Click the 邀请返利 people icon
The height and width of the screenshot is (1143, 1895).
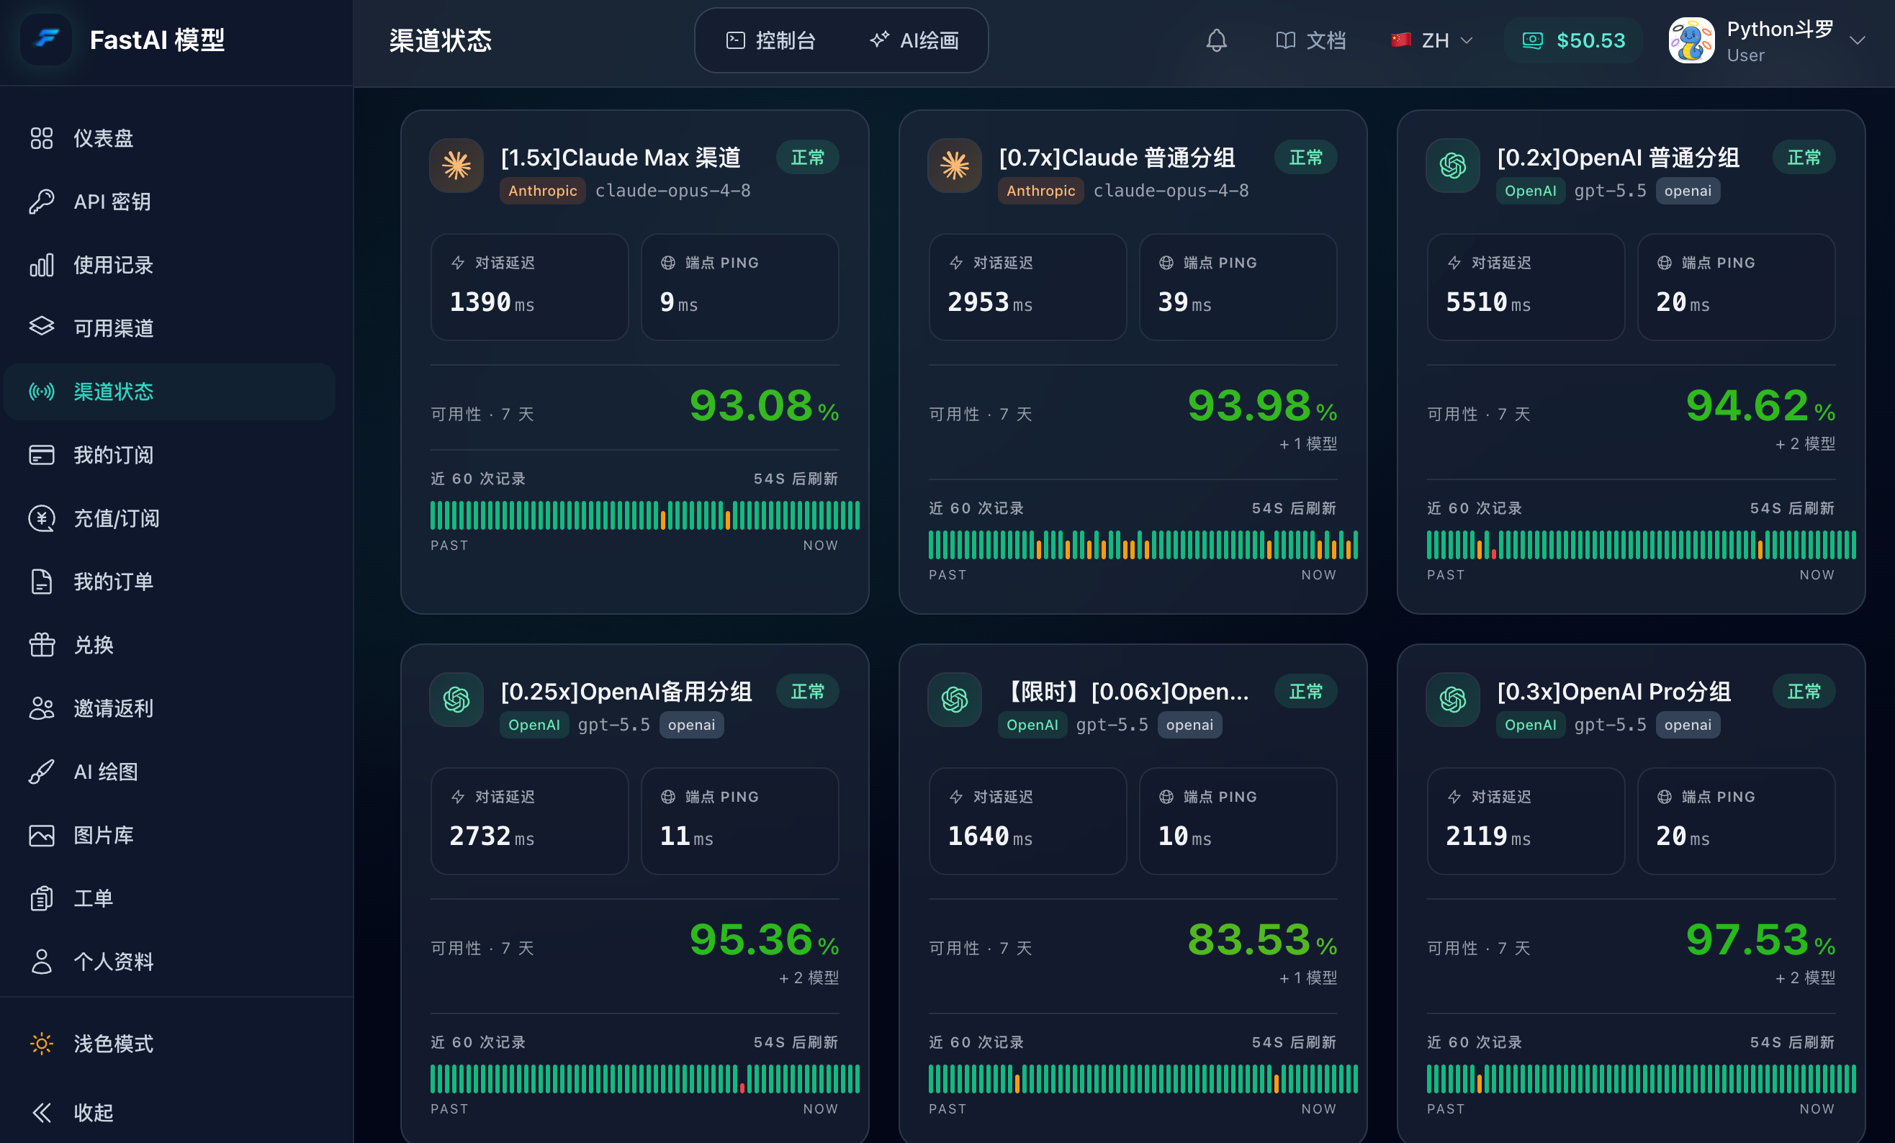[42, 708]
